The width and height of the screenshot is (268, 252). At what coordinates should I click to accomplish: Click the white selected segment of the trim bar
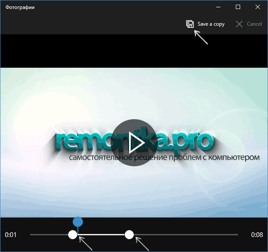[101, 234]
